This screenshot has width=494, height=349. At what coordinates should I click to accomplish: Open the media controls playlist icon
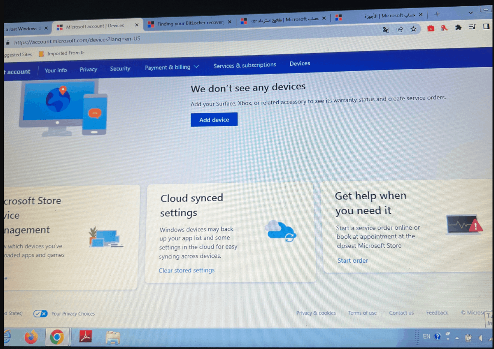click(x=472, y=27)
